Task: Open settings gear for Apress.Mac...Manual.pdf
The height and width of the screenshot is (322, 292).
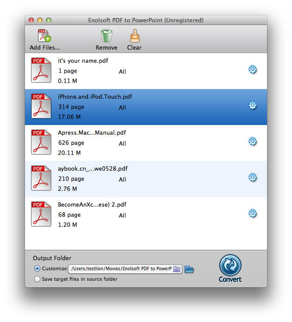Action: (x=253, y=141)
